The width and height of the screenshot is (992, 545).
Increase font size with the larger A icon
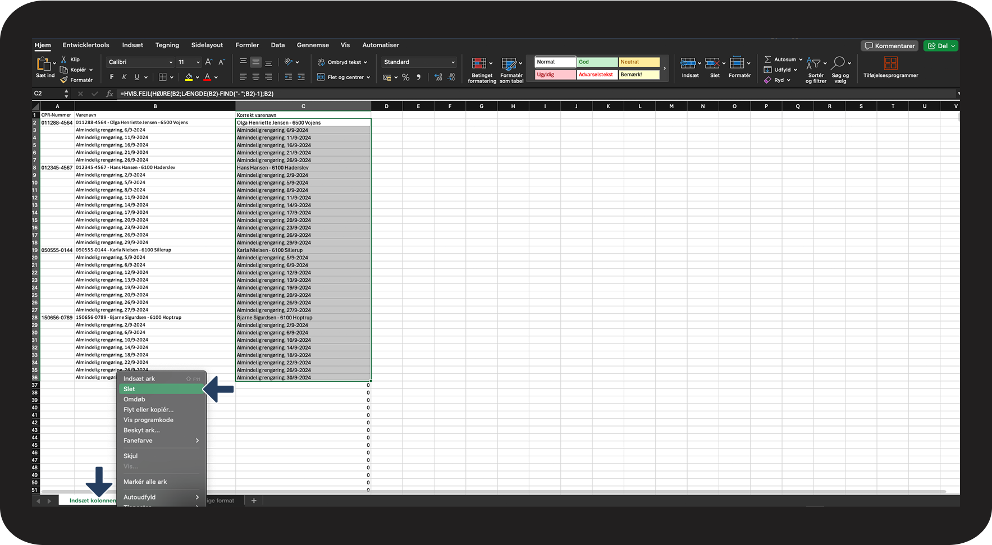pos(208,62)
